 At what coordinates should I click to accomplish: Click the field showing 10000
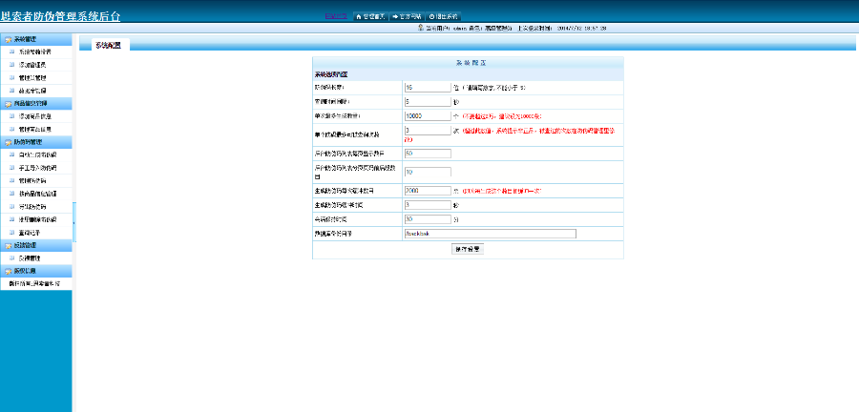tap(428, 115)
